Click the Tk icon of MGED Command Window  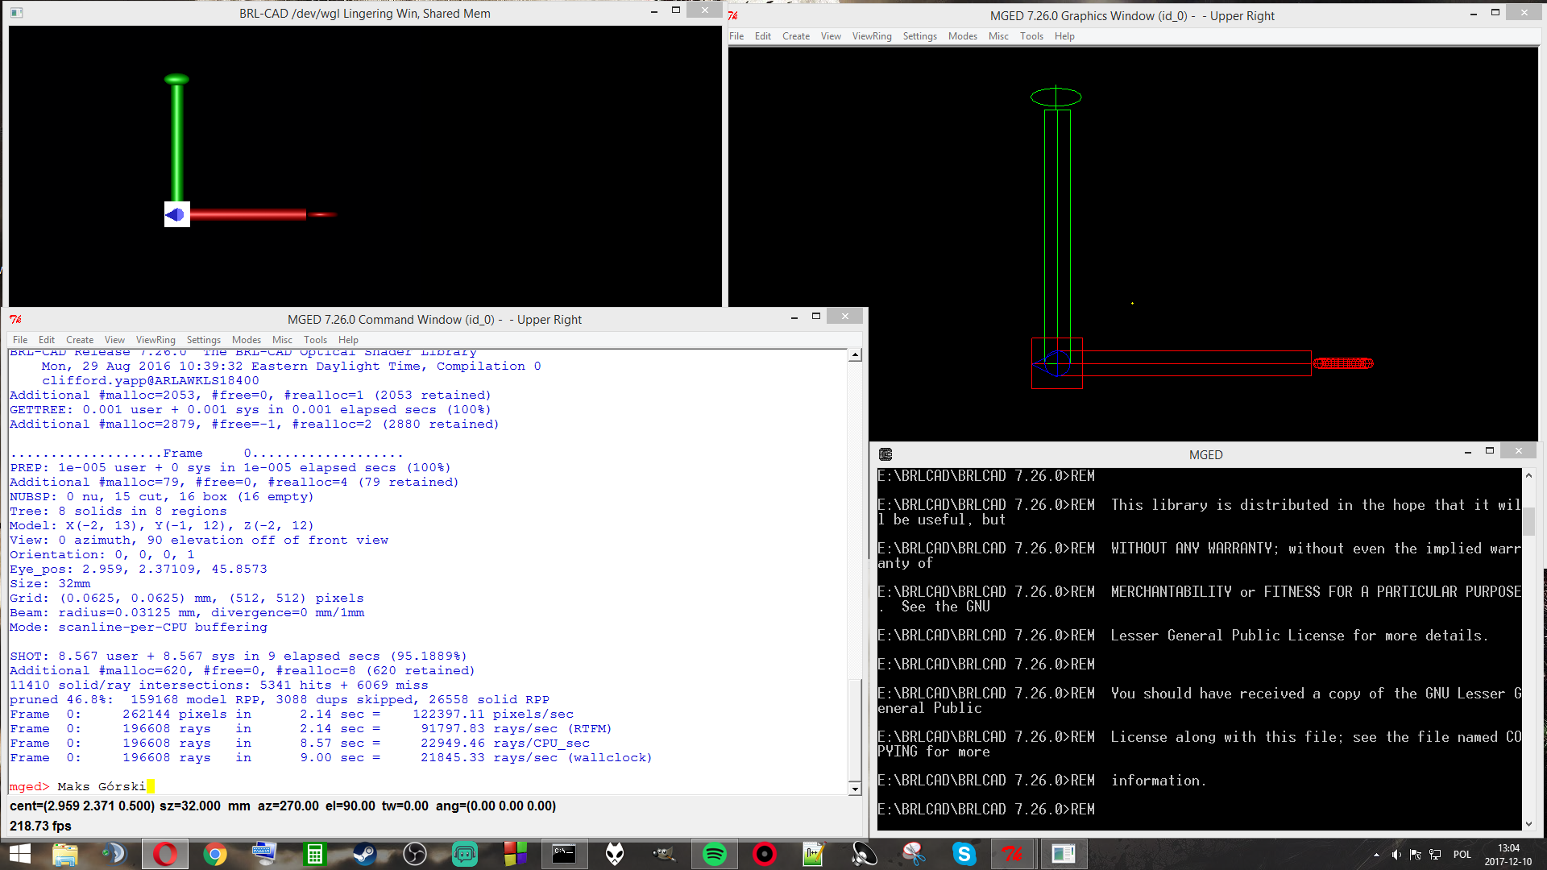pyautogui.click(x=15, y=319)
